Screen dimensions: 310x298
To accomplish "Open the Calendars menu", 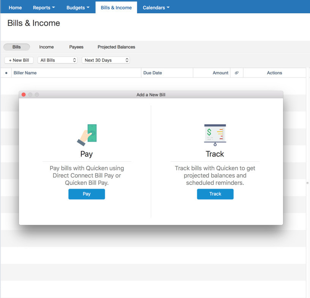I will point(156,8).
